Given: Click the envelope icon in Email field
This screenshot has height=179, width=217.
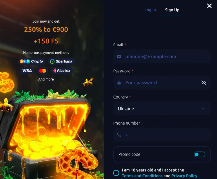Looking at the screenshot, I should [119, 56].
